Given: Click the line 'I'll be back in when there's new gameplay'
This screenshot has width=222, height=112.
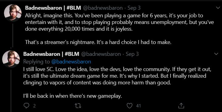Looking at the screenshot, I should 72,96.
